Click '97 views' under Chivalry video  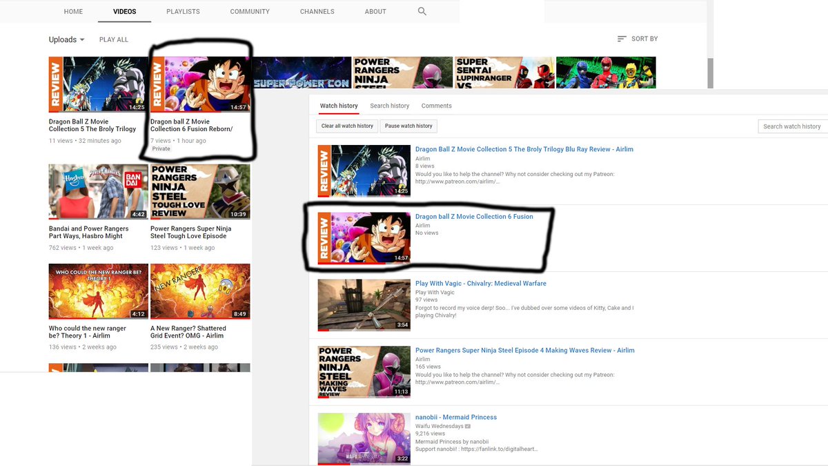(426, 300)
